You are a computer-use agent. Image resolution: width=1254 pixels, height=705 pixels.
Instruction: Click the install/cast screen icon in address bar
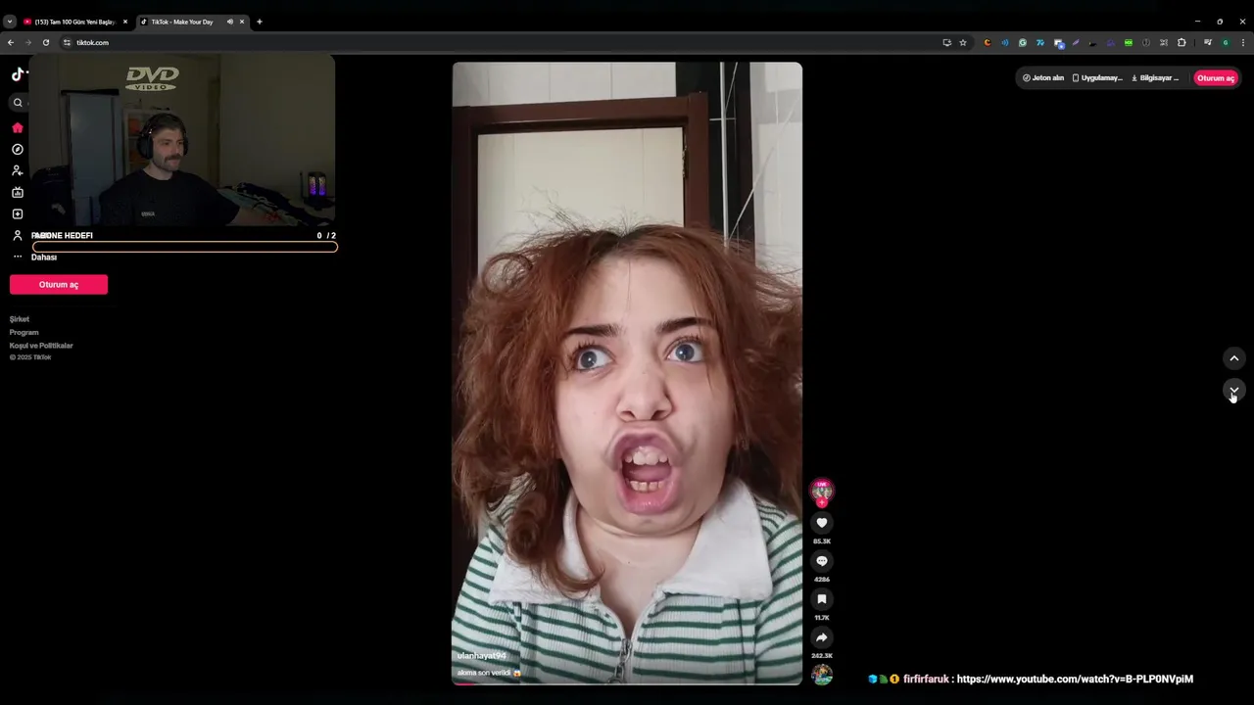(x=946, y=43)
